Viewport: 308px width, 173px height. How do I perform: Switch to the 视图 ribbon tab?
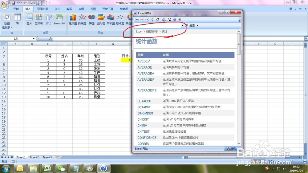(x=93, y=9)
